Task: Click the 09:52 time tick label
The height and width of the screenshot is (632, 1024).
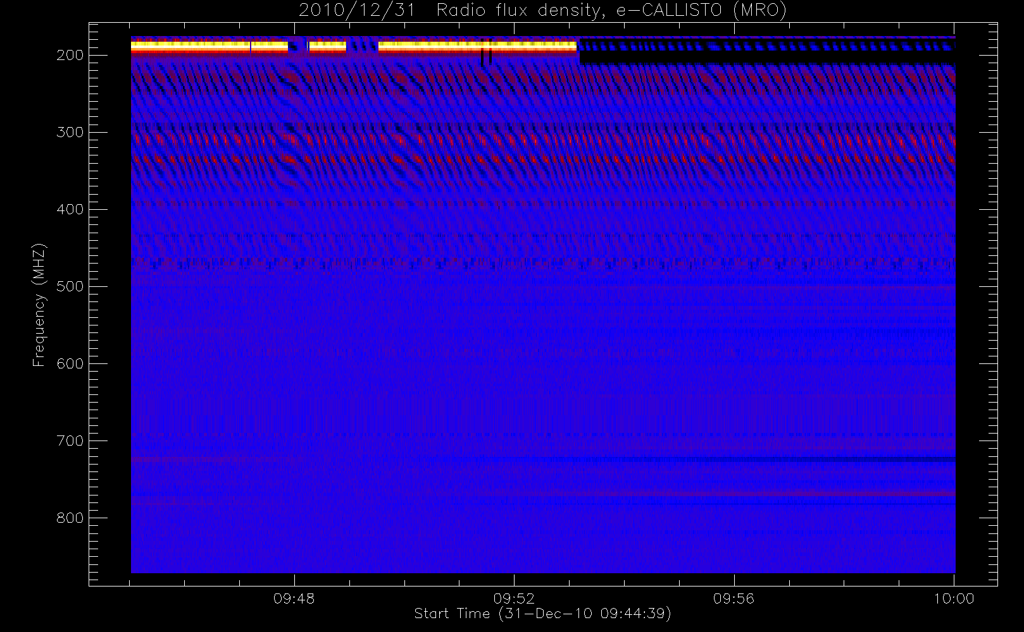Action: [514, 598]
